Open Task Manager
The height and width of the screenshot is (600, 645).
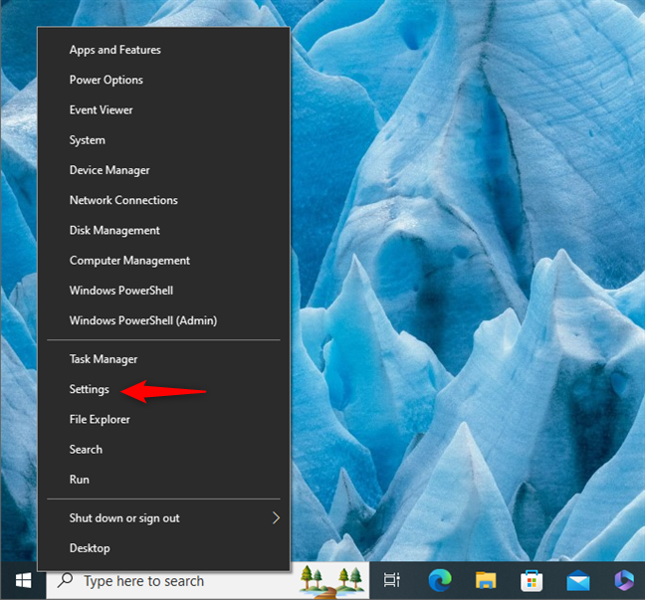click(x=163, y=359)
